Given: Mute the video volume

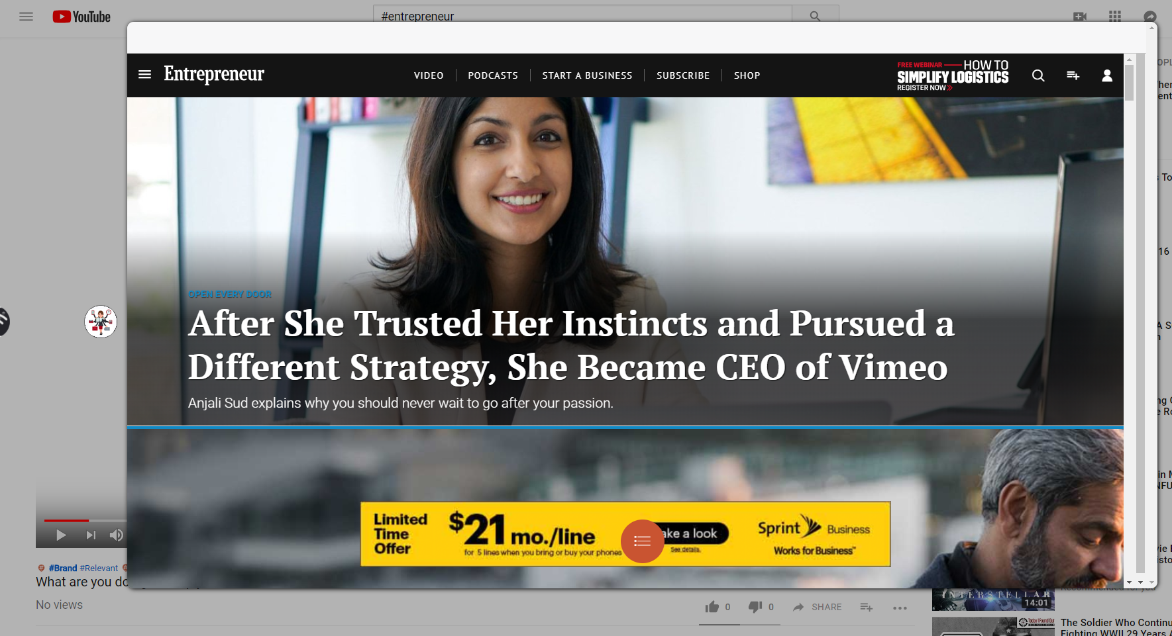Looking at the screenshot, I should click(x=116, y=535).
